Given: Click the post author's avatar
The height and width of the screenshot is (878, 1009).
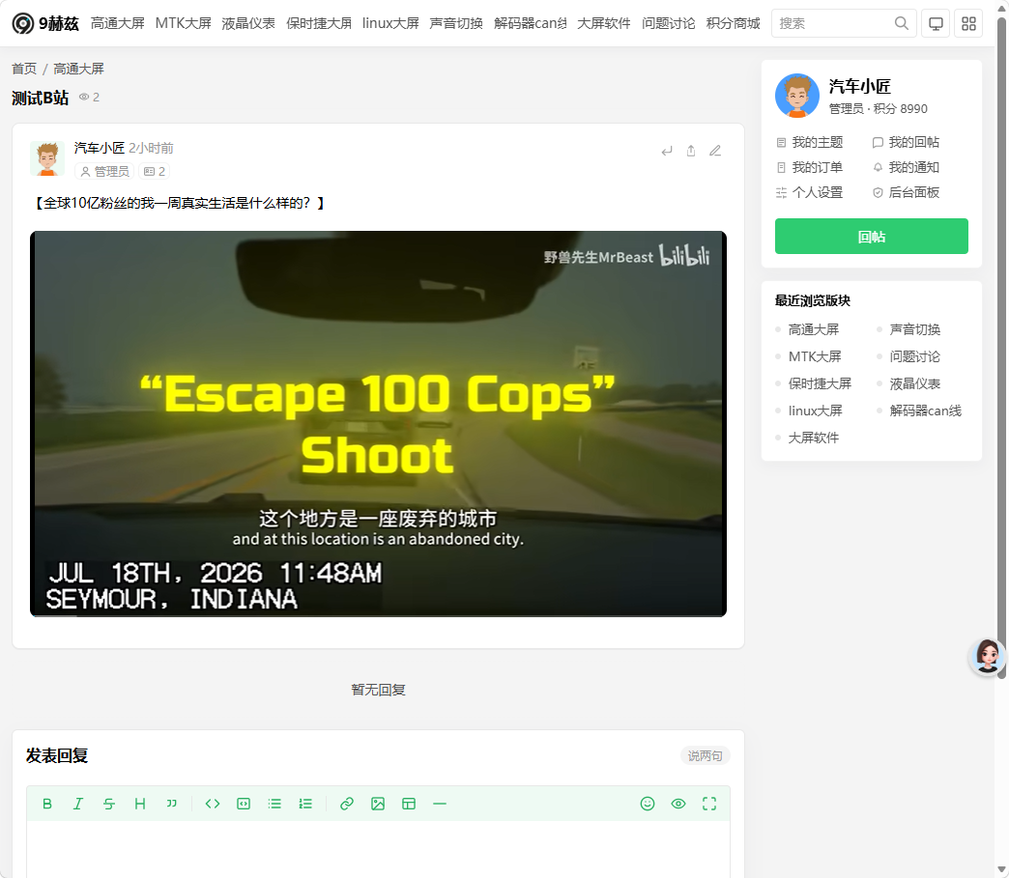Looking at the screenshot, I should (x=47, y=158).
